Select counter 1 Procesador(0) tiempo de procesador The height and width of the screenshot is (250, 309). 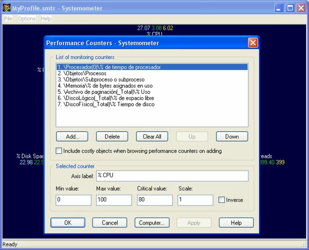tap(152, 67)
